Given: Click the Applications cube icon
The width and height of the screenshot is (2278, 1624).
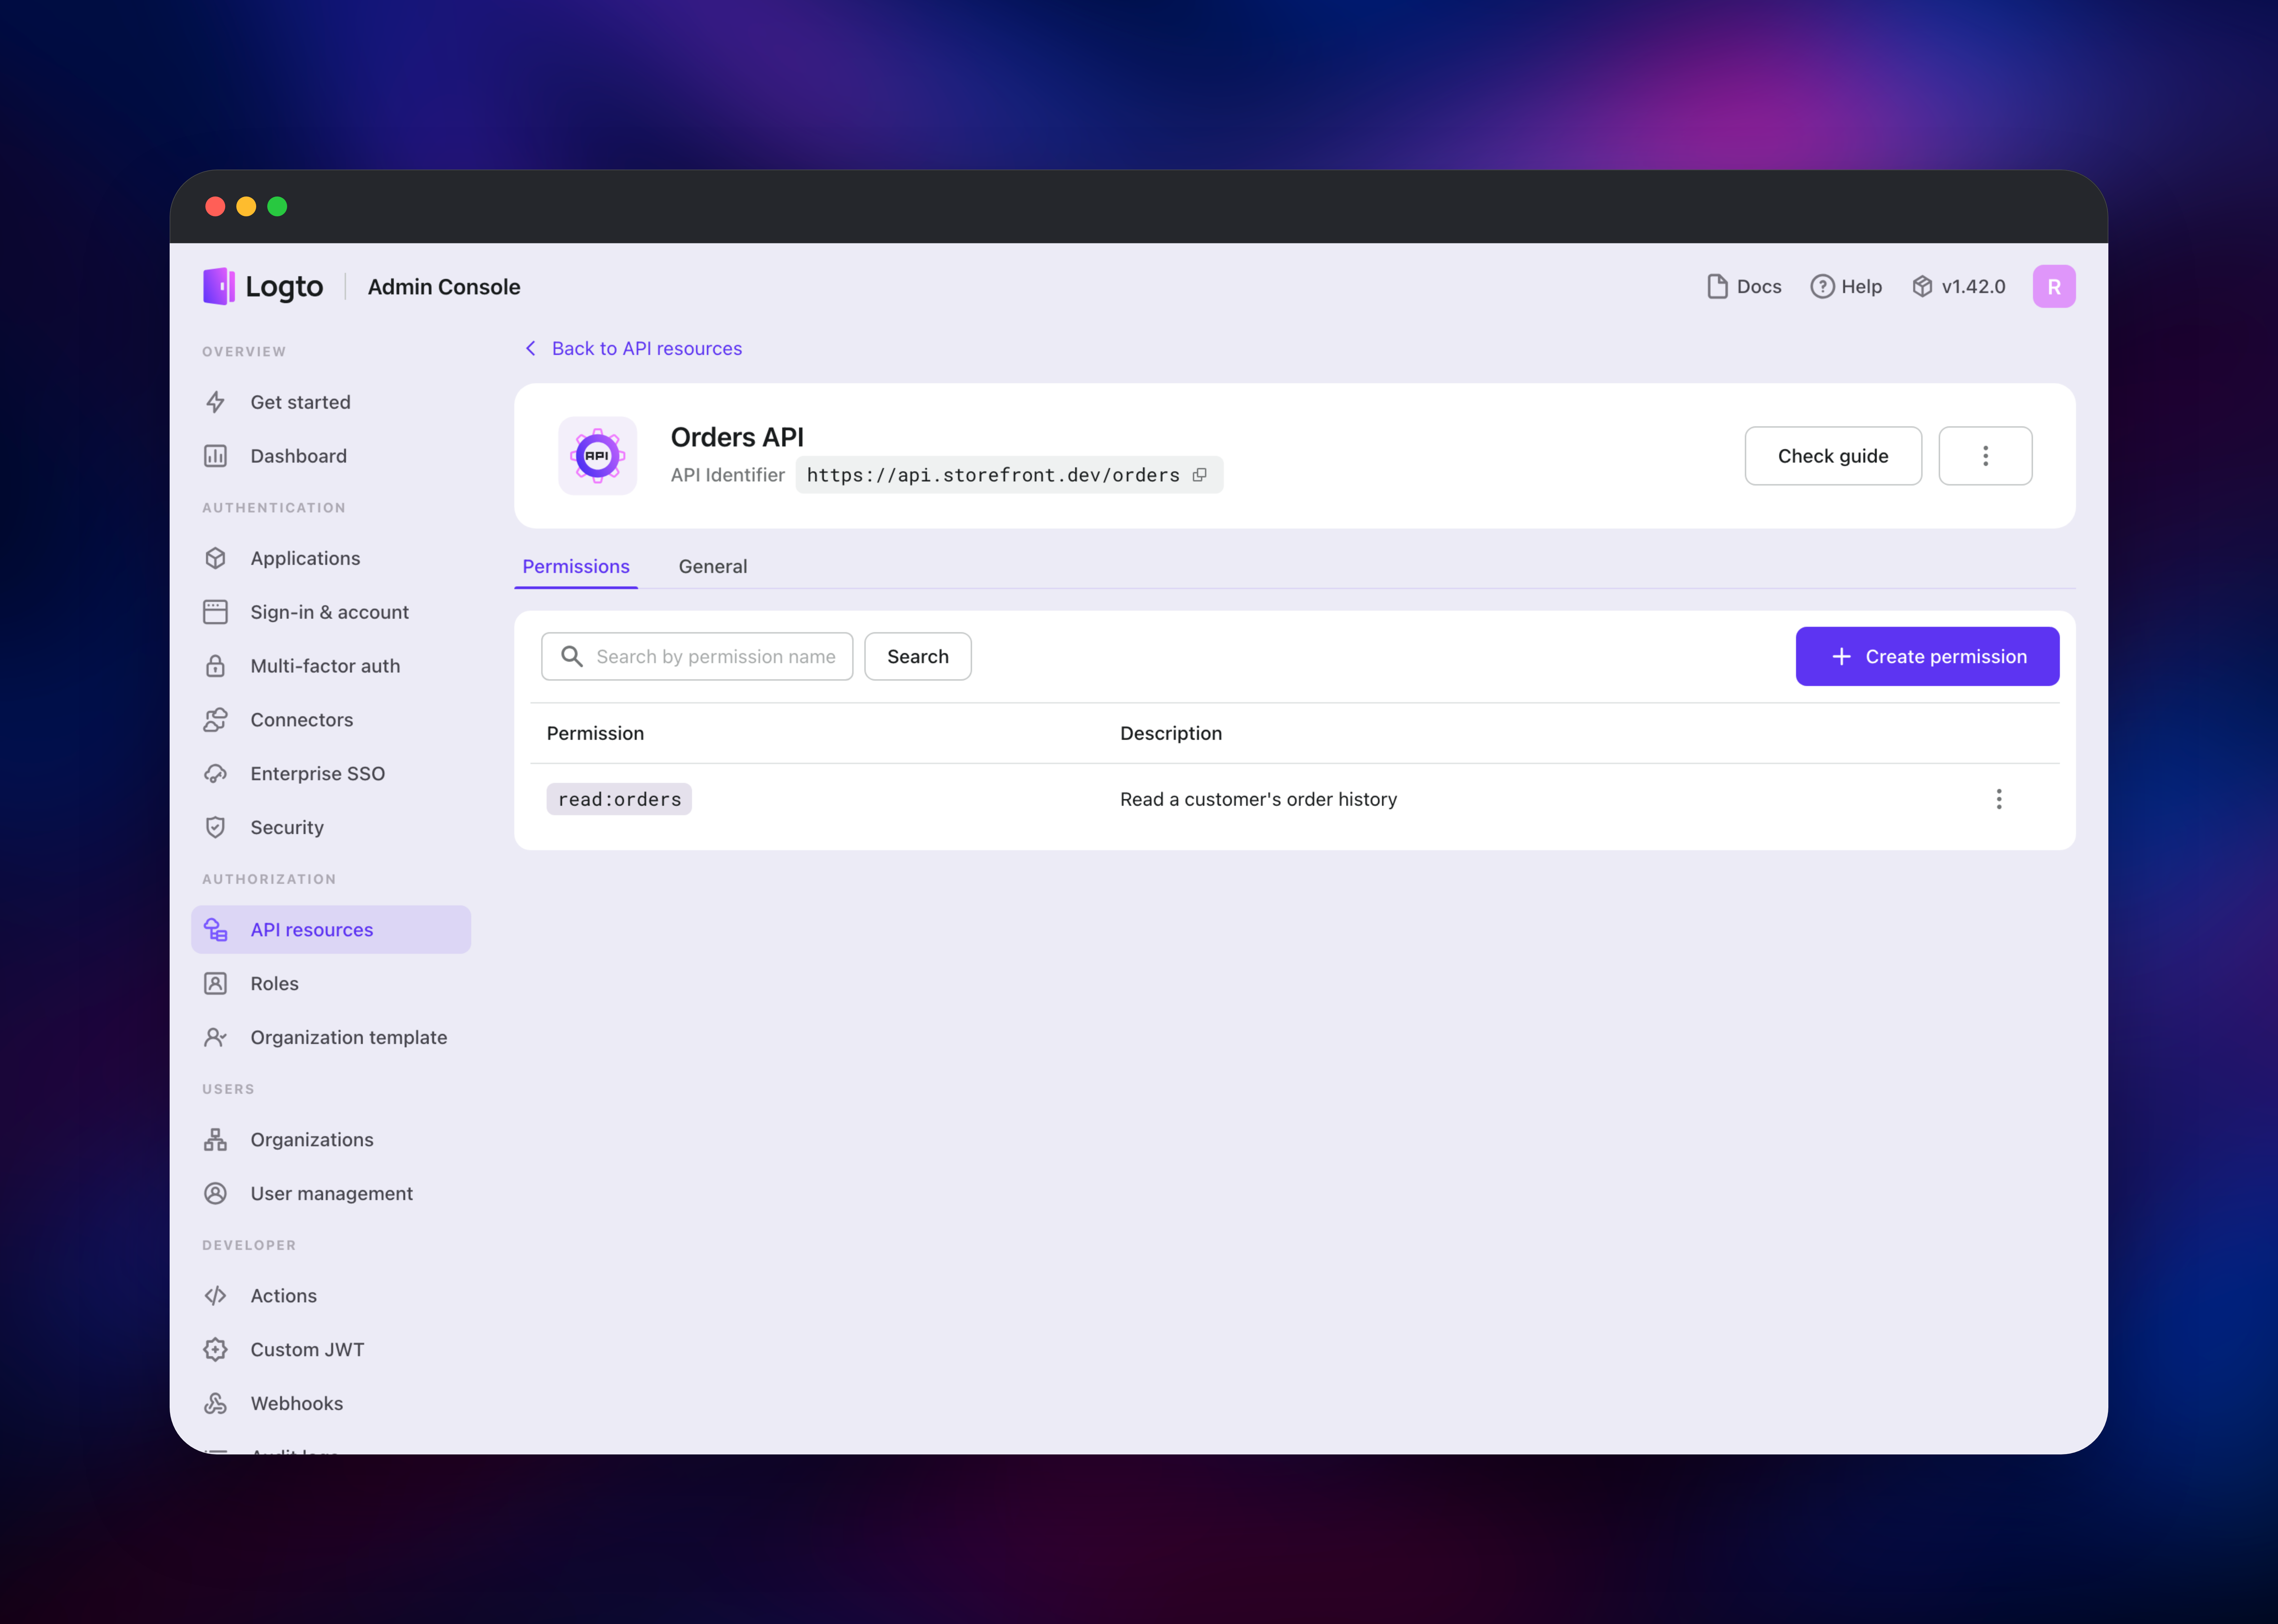Looking at the screenshot, I should point(215,558).
